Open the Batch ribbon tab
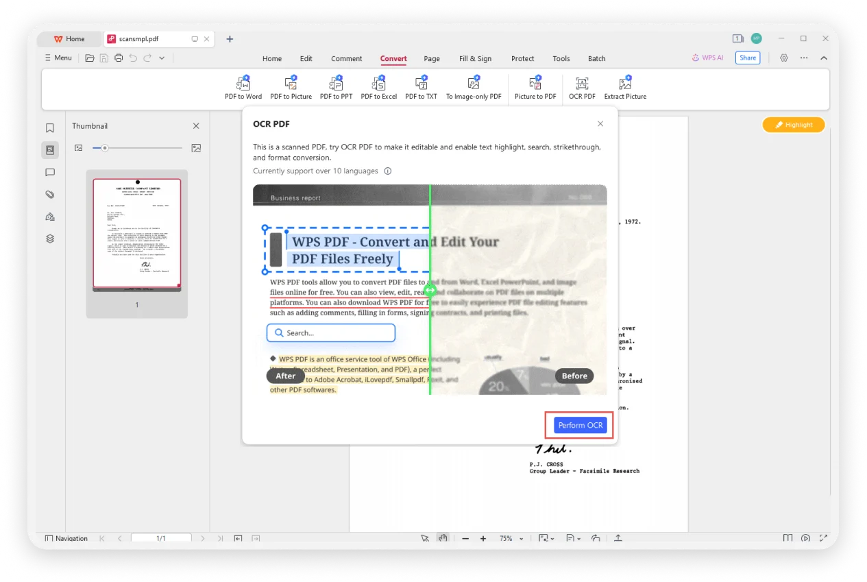The image size is (867, 582). 597,59
